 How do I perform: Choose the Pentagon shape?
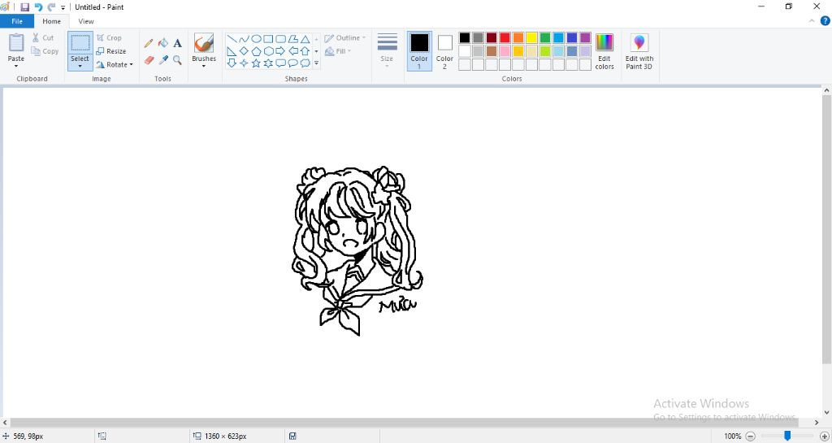click(256, 51)
